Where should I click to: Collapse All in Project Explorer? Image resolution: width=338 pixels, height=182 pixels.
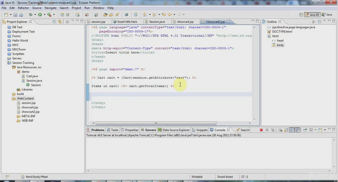[x=54, y=21]
